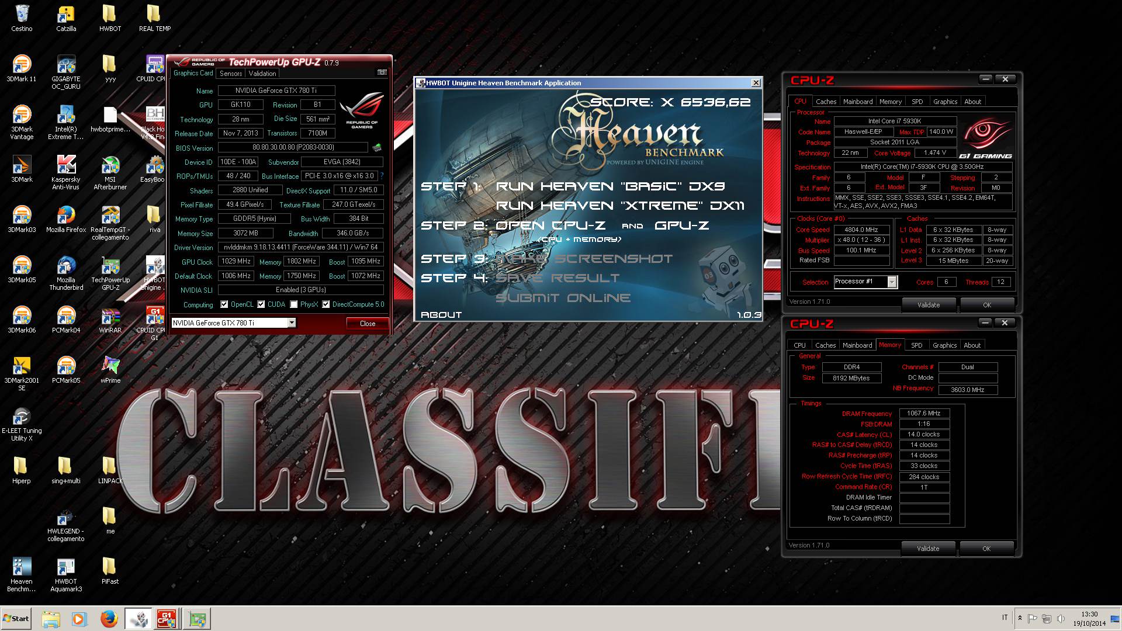Open Mainboard tab in upper CPU-Z
The width and height of the screenshot is (1122, 631).
click(858, 102)
